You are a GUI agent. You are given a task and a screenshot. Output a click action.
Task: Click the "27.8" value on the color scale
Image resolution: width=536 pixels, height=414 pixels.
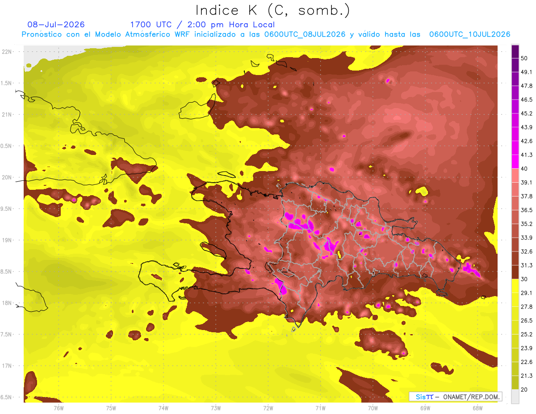point(527,307)
